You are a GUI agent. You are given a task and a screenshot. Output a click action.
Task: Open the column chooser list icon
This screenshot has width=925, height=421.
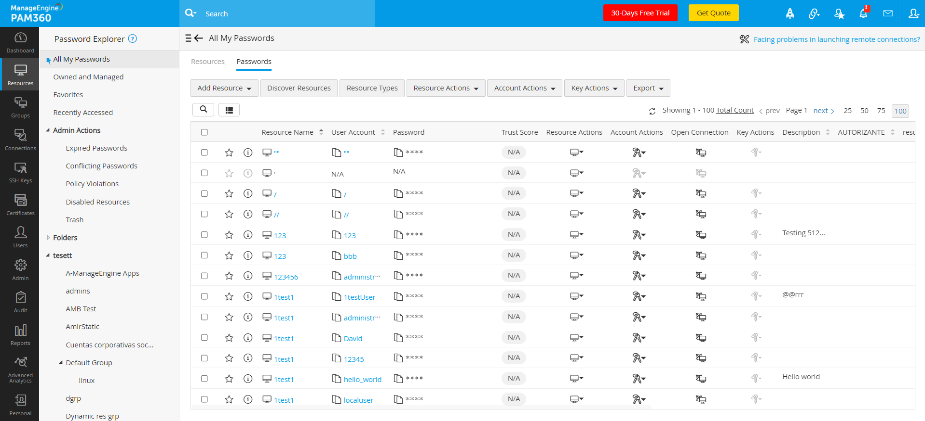[229, 110]
